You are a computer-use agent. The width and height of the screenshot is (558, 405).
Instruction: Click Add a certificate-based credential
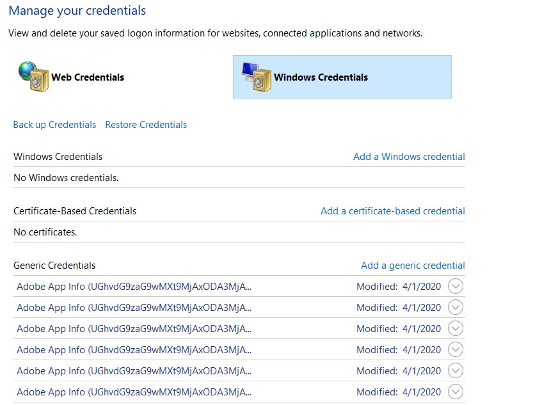(392, 211)
